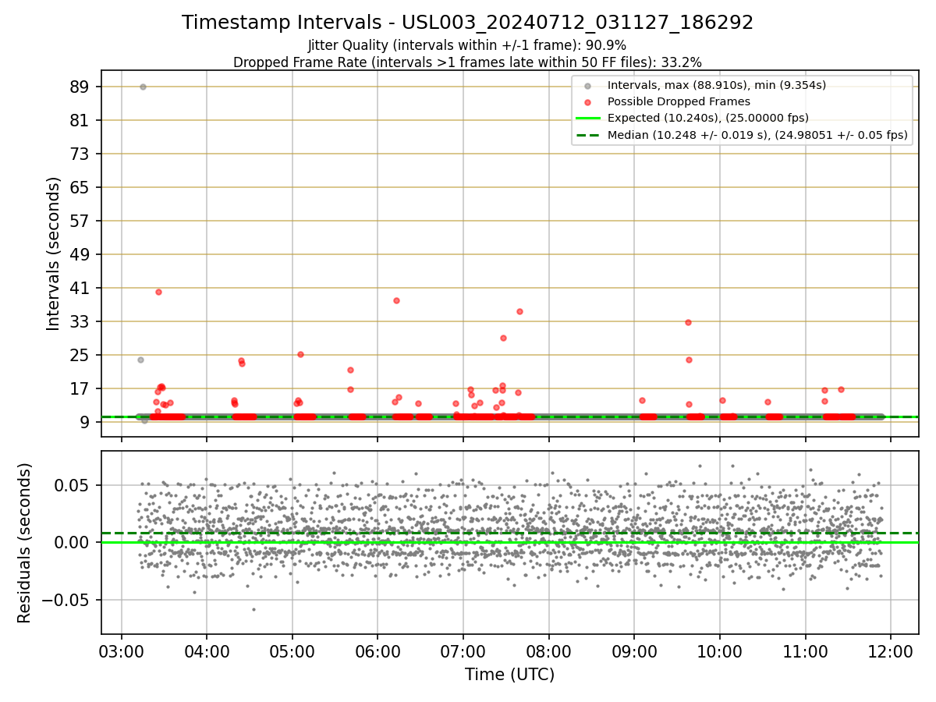Image resolution: width=936 pixels, height=702 pixels.
Task: Click the gray marker icon in the legend
Action: coord(588,85)
